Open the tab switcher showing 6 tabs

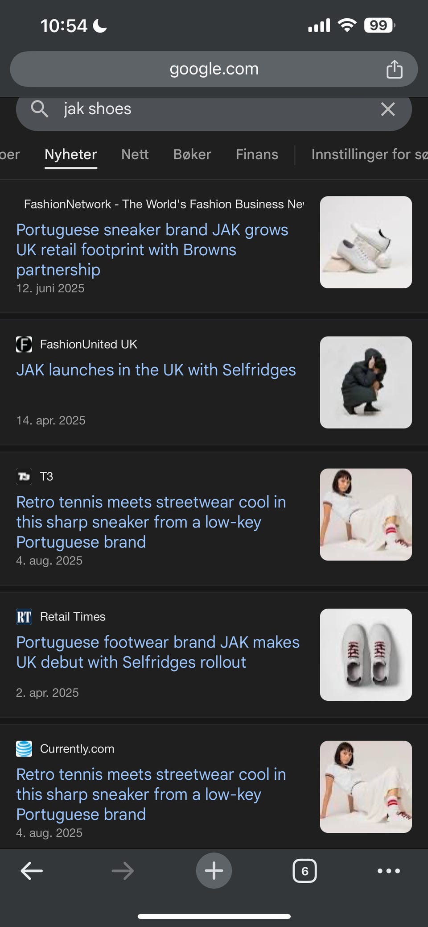pyautogui.click(x=305, y=871)
